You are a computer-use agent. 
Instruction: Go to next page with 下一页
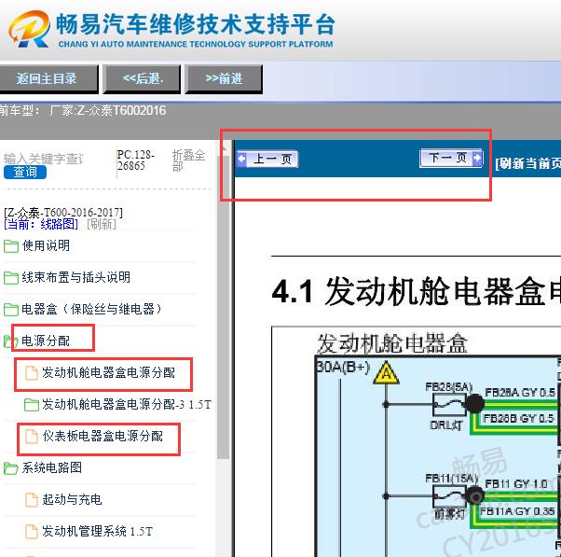tap(451, 158)
